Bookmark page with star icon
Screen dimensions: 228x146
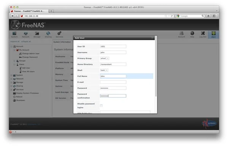pyautogui.click(x=166, y=16)
